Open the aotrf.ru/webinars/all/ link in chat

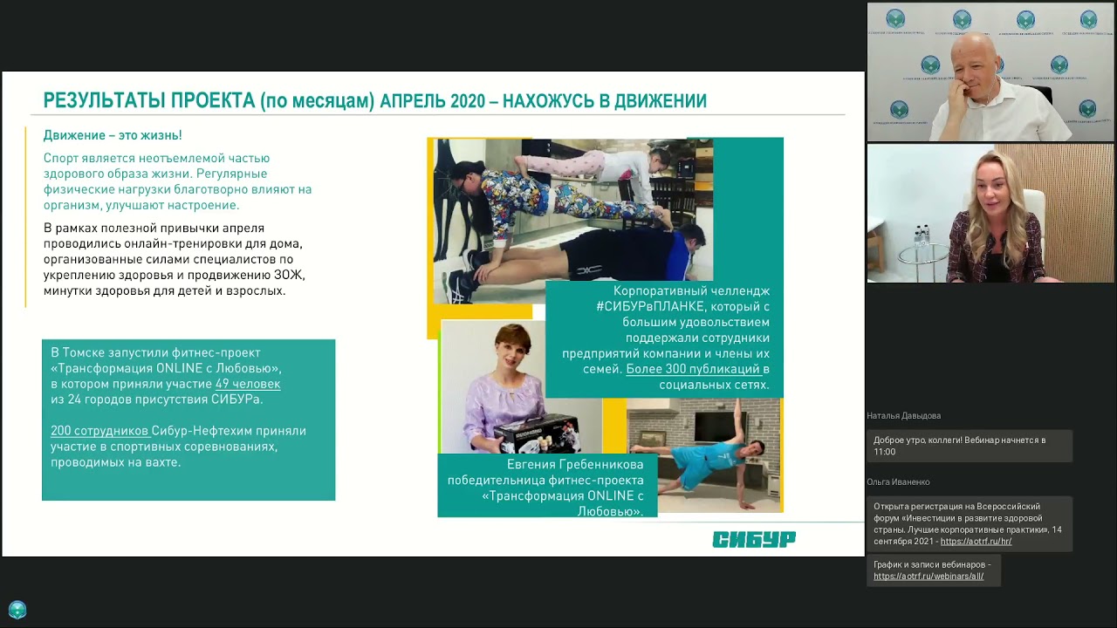[928, 577]
